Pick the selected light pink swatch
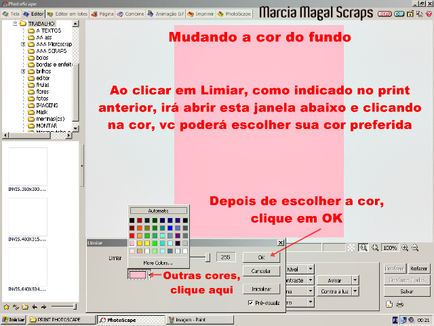 coord(132,243)
